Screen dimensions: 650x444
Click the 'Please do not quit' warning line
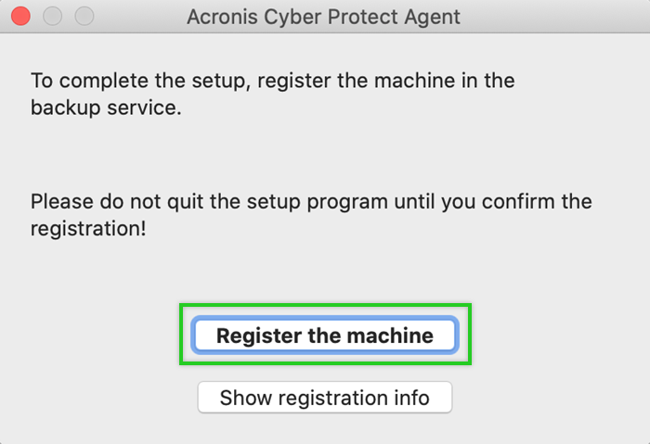pos(311,201)
